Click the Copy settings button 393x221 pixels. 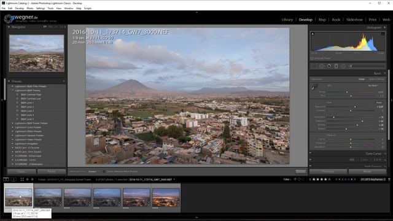tap(21, 171)
